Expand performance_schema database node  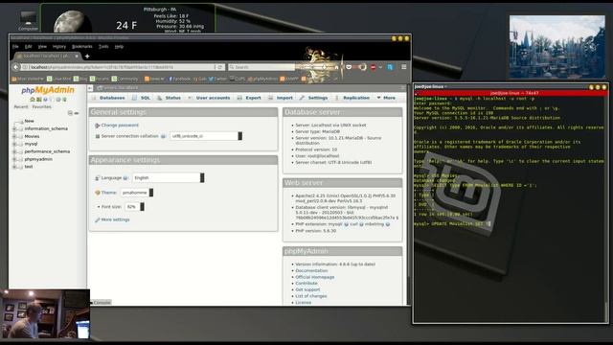(x=14, y=151)
